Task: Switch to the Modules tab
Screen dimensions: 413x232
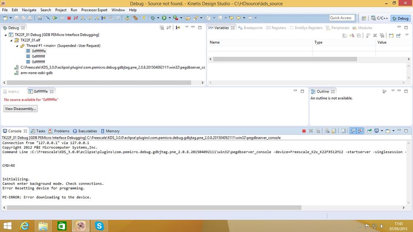Action: click(x=362, y=28)
